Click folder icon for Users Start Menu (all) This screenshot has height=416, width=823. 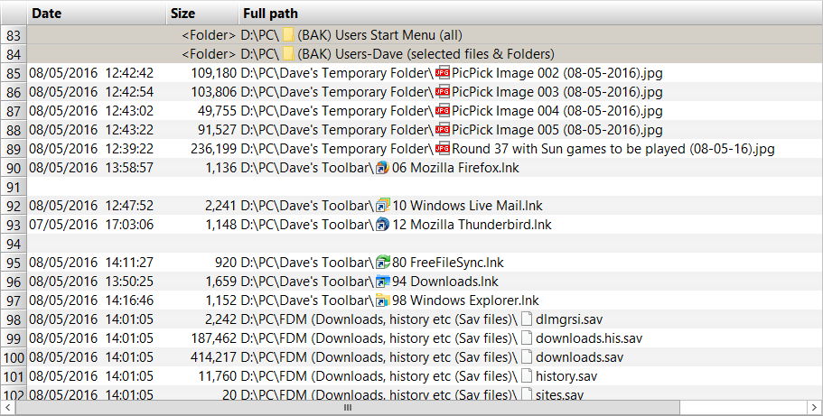click(288, 35)
